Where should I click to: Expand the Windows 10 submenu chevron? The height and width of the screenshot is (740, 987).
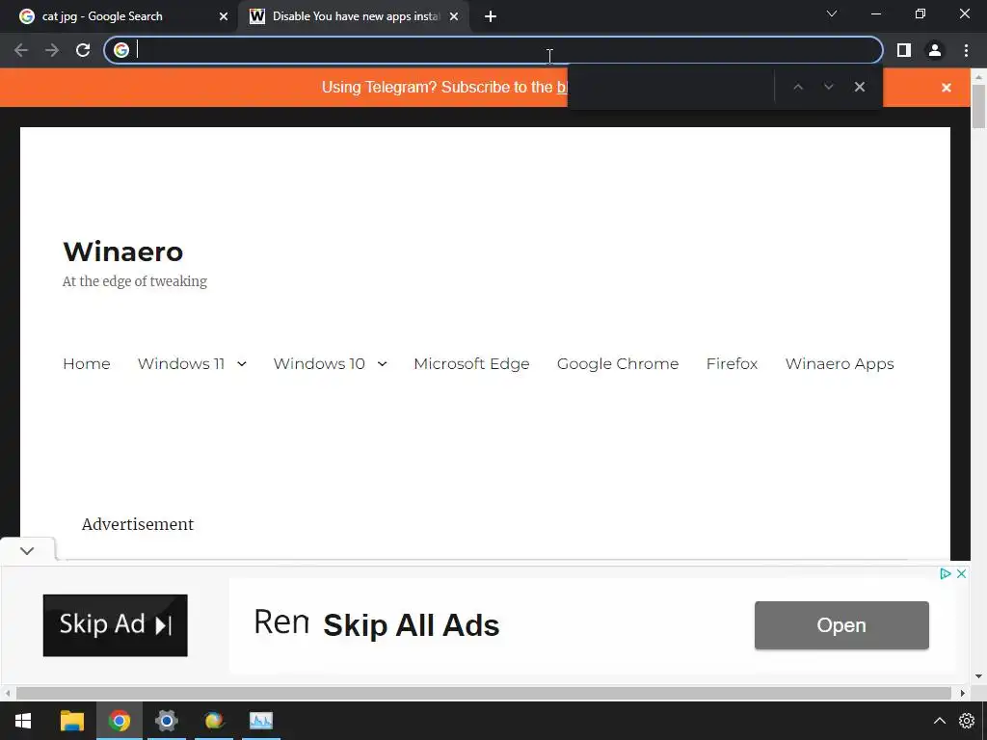tap(382, 363)
